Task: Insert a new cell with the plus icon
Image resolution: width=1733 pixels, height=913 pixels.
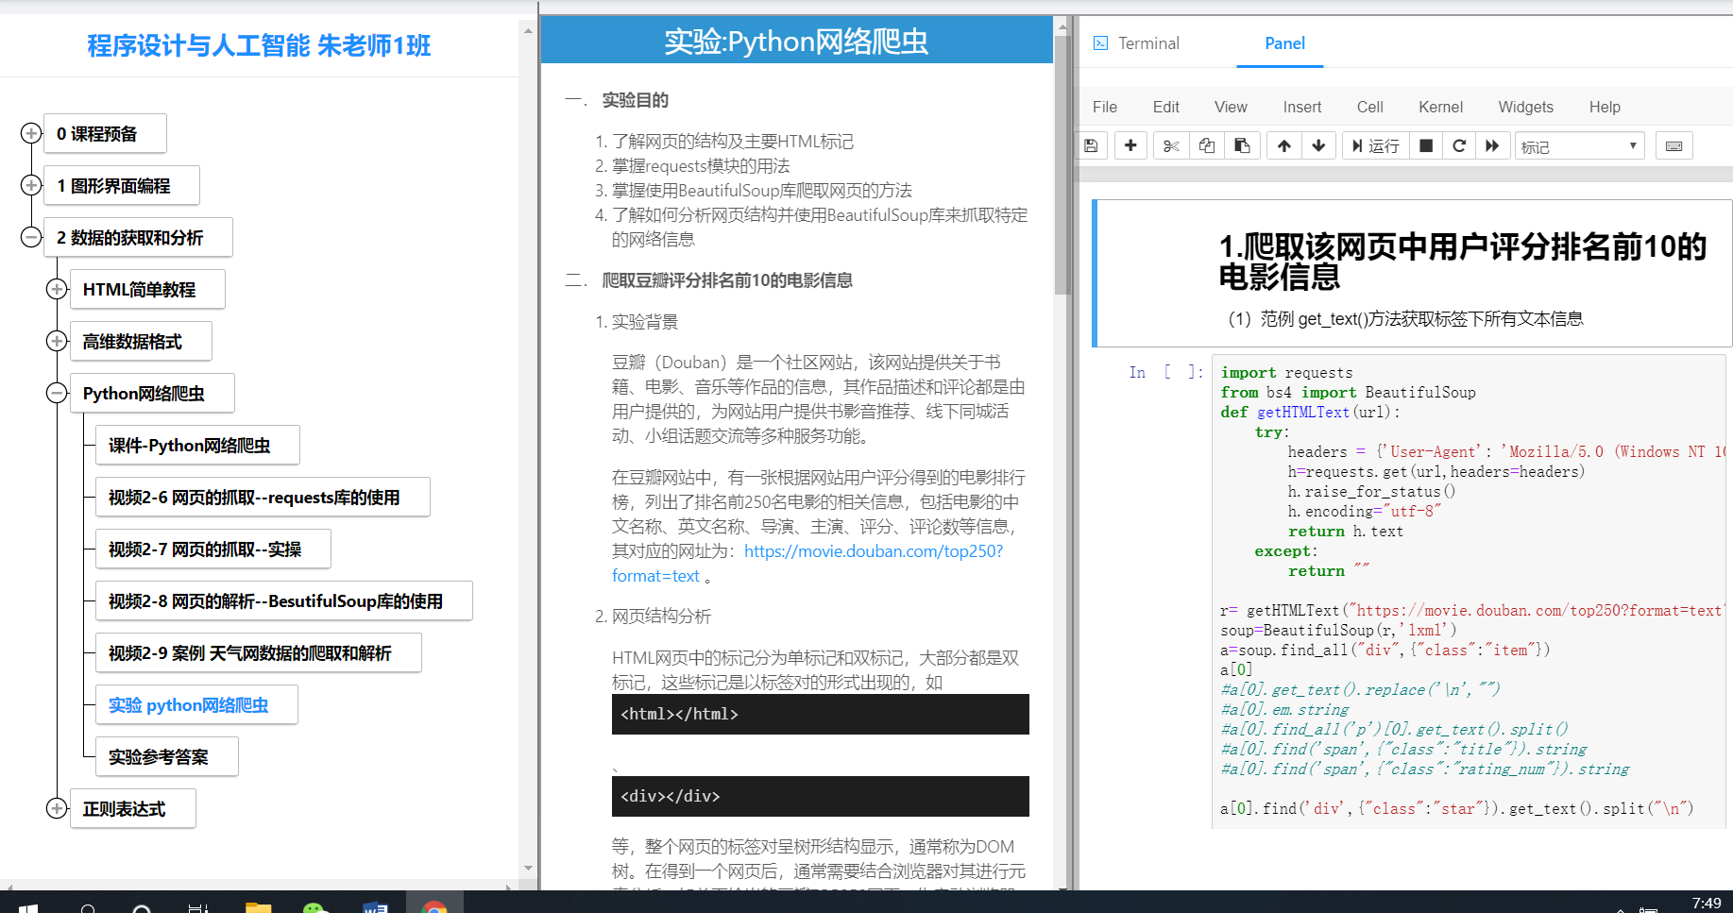Action: pos(1130,146)
